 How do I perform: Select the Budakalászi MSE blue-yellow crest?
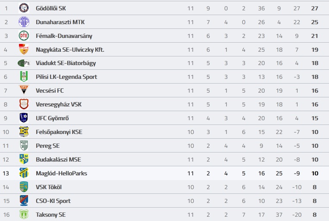[24, 159]
